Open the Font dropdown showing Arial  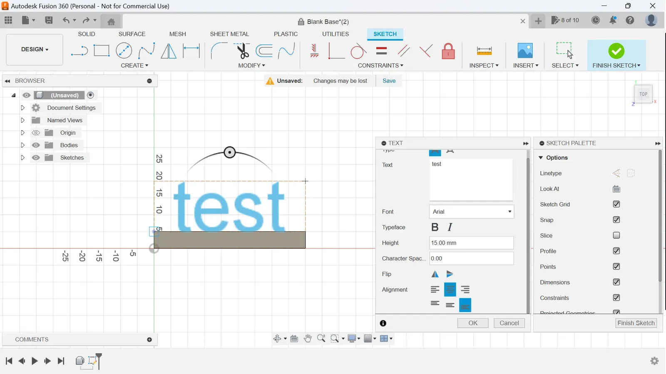click(471, 212)
